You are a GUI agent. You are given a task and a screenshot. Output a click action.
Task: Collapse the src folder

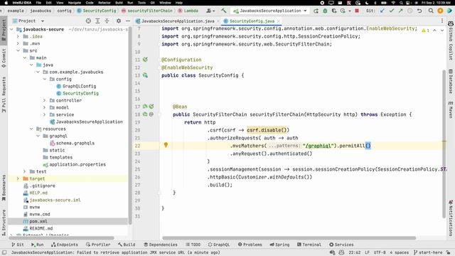(18, 50)
